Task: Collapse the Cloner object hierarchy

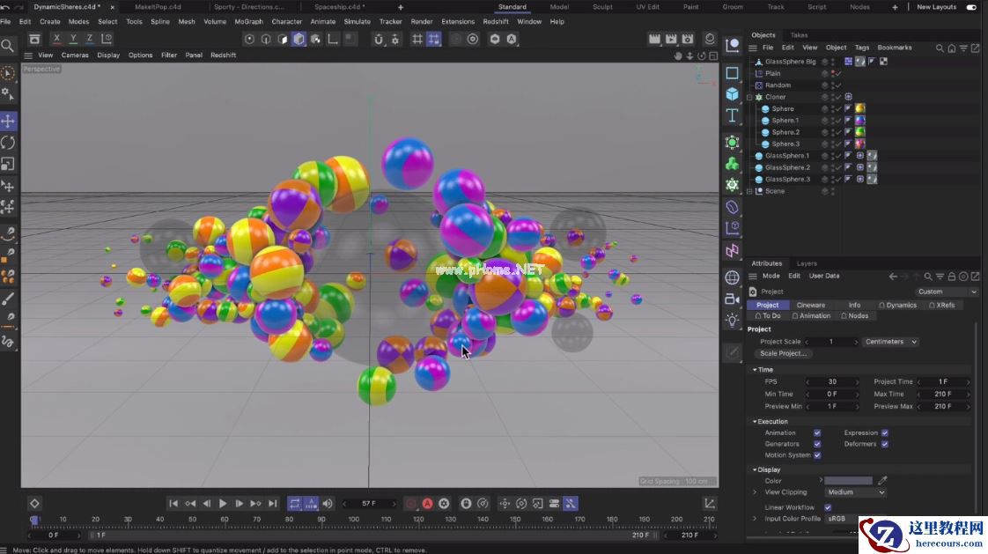Action: point(749,97)
